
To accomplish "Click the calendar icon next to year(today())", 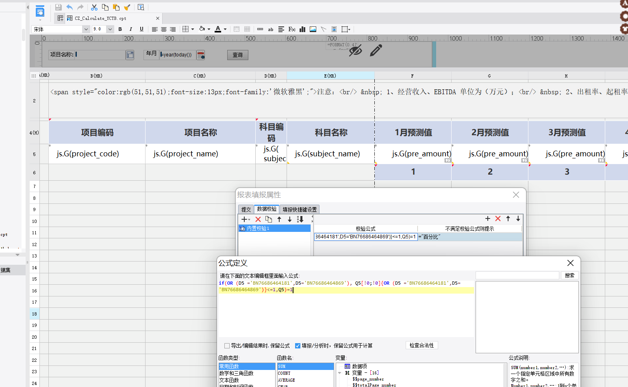I will pyautogui.click(x=201, y=55).
